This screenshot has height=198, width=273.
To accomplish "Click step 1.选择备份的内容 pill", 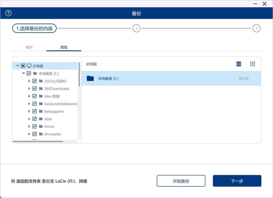I will (x=34, y=28).
